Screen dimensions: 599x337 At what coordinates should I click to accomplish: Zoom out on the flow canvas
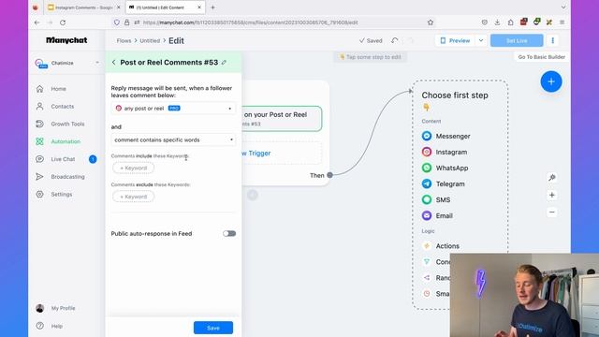552,212
